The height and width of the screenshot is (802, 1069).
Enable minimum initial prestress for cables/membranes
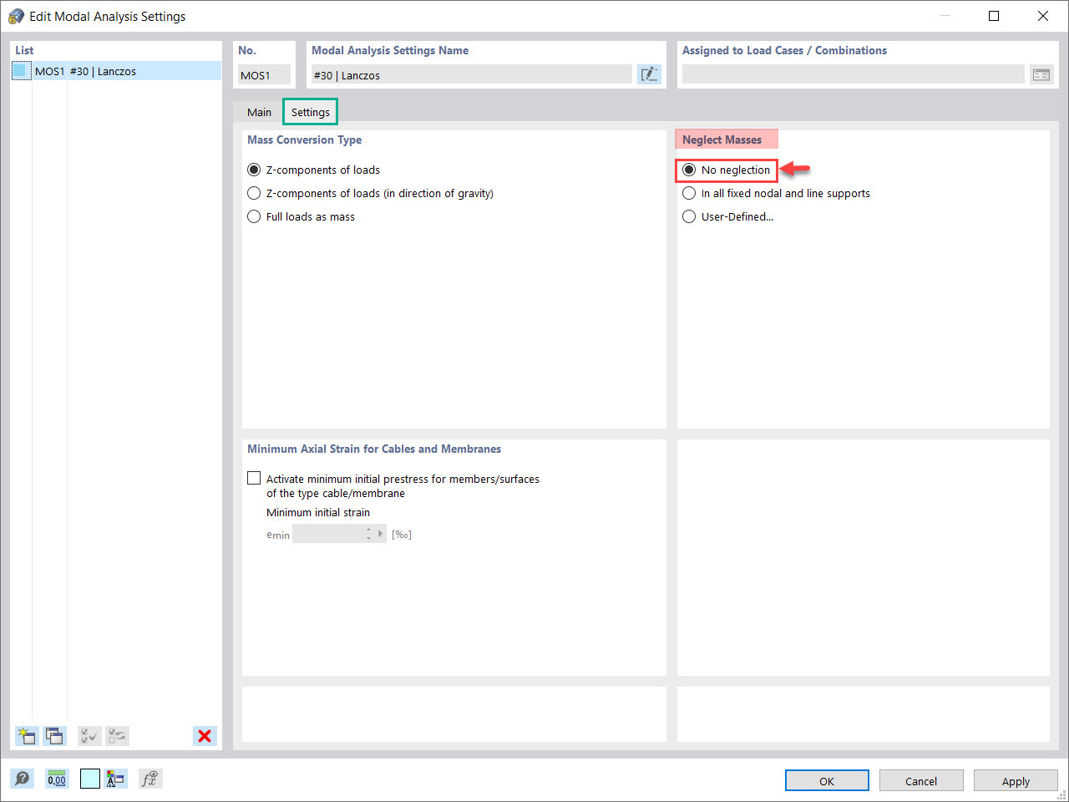(x=254, y=477)
